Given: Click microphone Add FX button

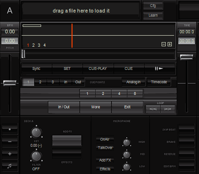Looking at the screenshot, I should [x=105, y=160].
